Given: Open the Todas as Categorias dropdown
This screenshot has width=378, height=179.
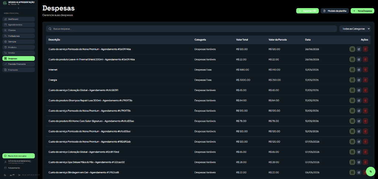Looking at the screenshot, I should [x=355, y=29].
